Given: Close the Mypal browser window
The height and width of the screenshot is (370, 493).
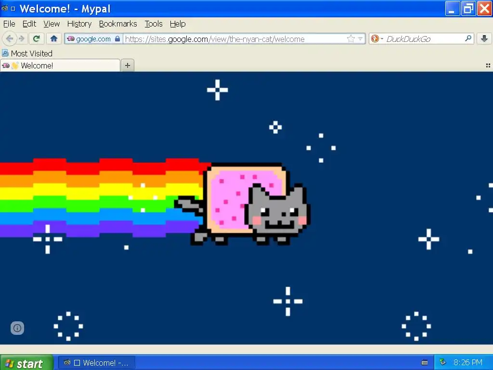Looking at the screenshot, I should tap(484, 9).
